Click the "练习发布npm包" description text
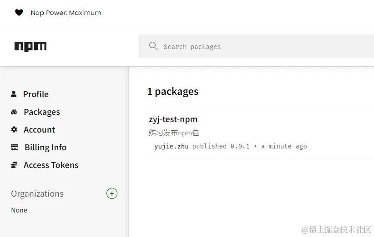The width and height of the screenshot is (374, 237). click(174, 133)
